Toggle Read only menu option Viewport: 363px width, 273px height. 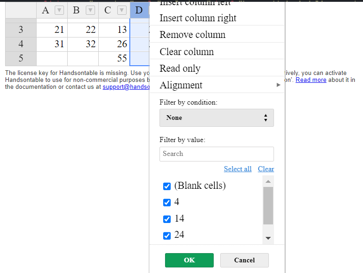pyautogui.click(x=180, y=68)
